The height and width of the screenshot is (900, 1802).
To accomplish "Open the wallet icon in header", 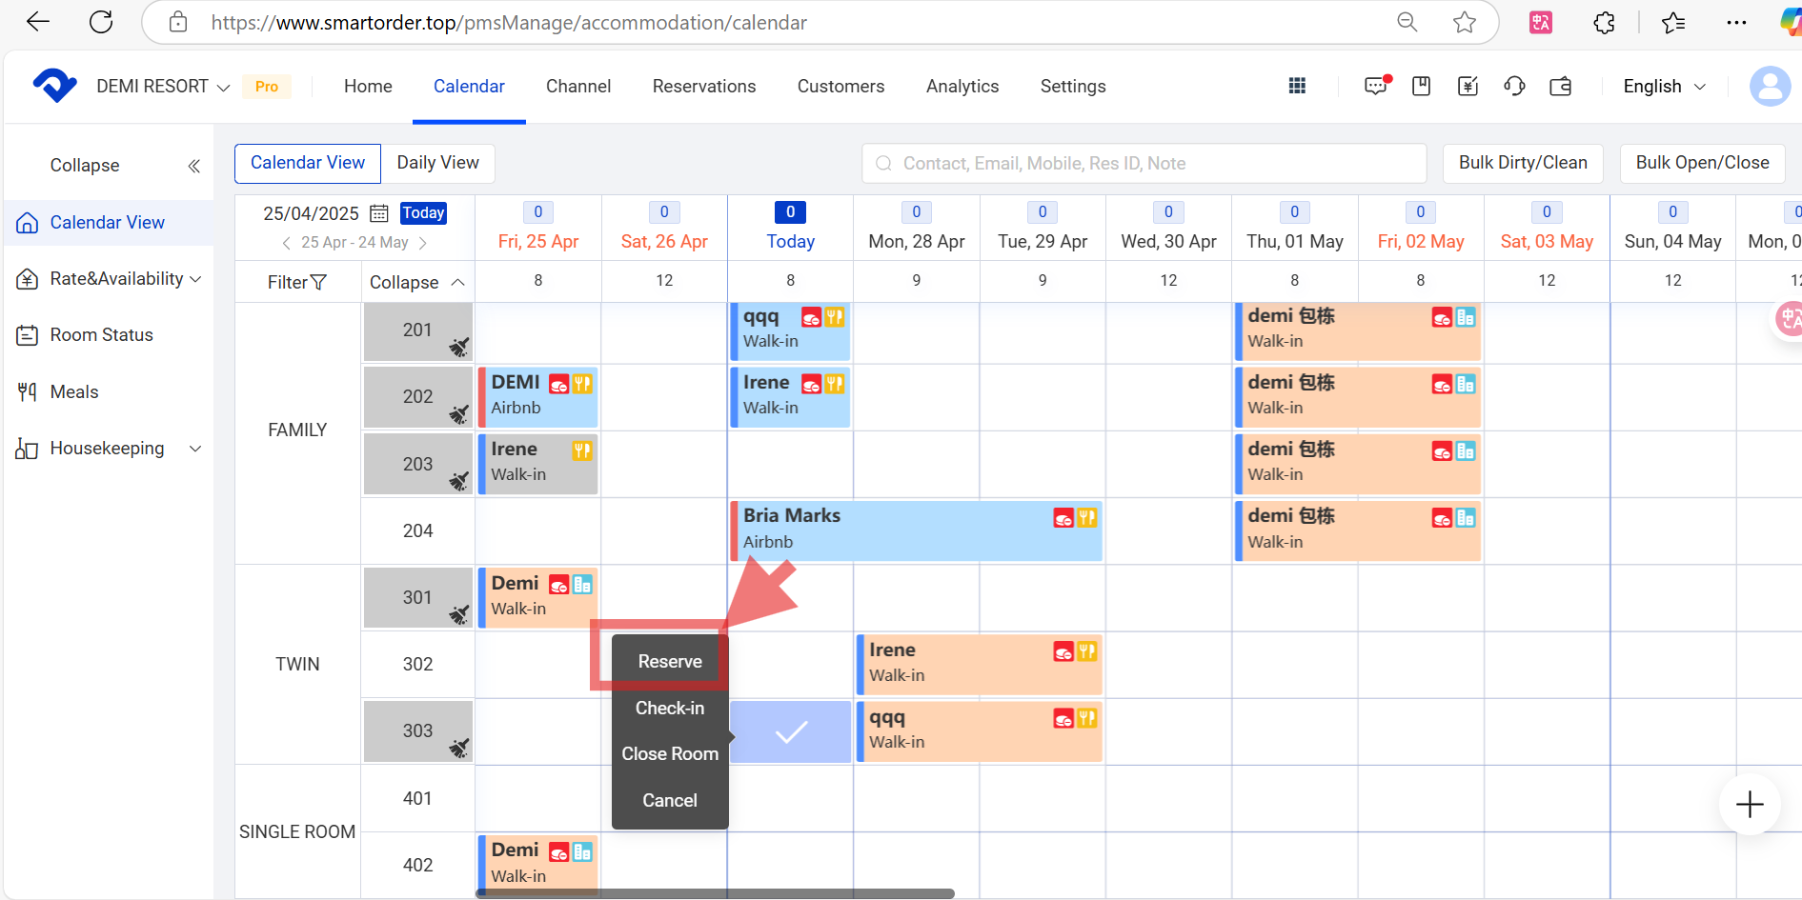I will coord(1561,87).
